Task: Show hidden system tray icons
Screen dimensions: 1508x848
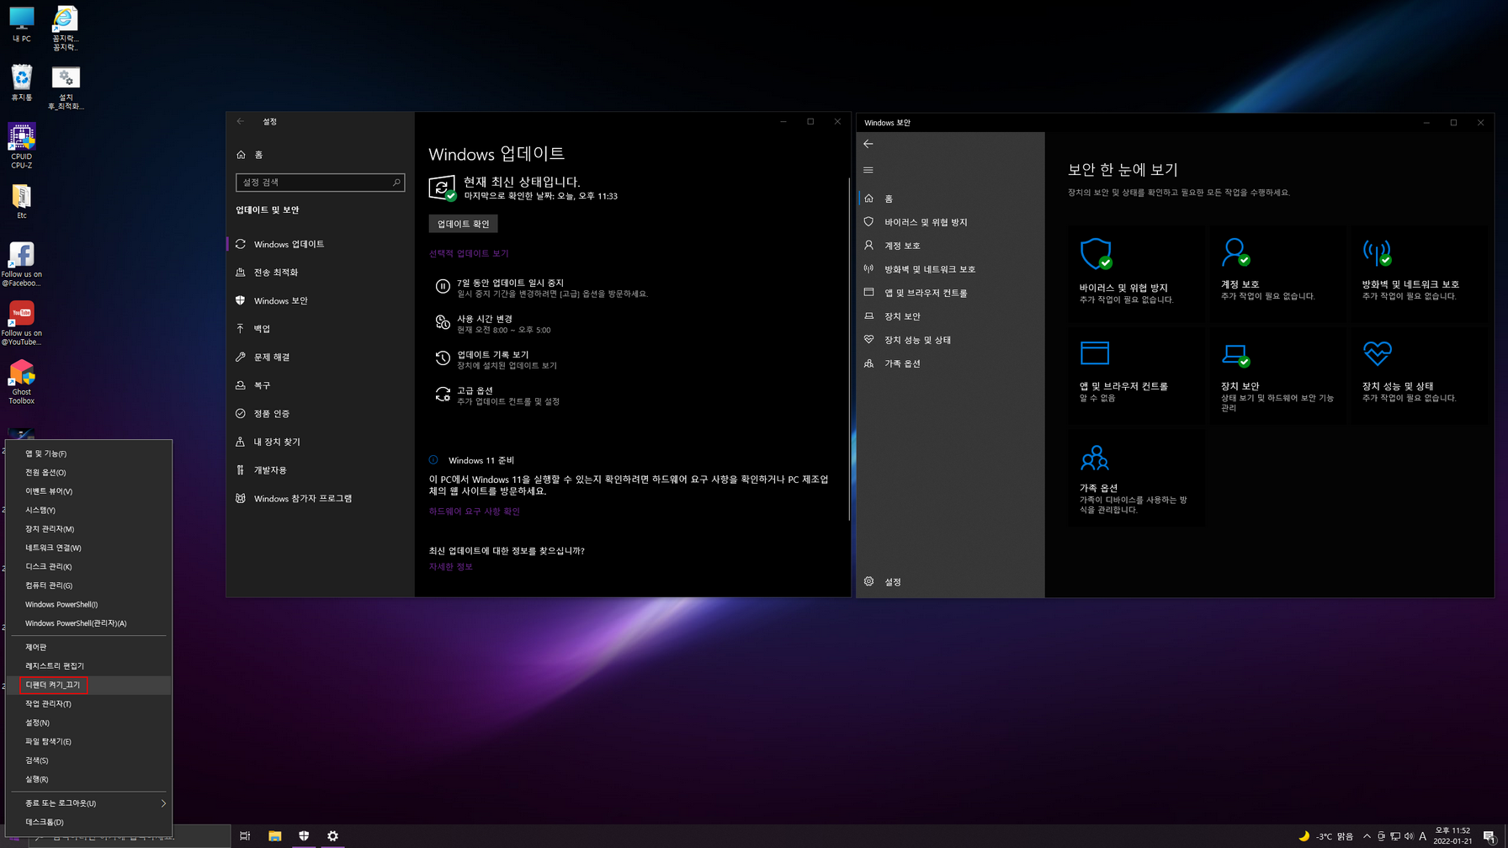Action: pos(1367,836)
